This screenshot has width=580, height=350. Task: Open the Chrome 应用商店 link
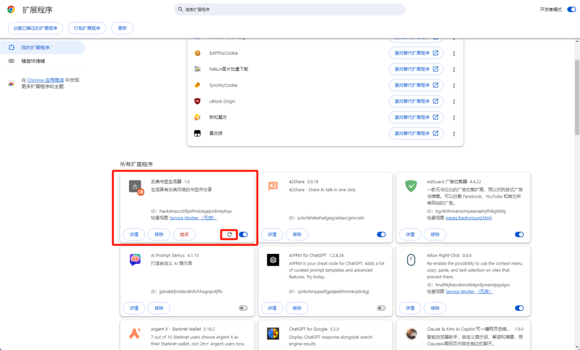46,80
